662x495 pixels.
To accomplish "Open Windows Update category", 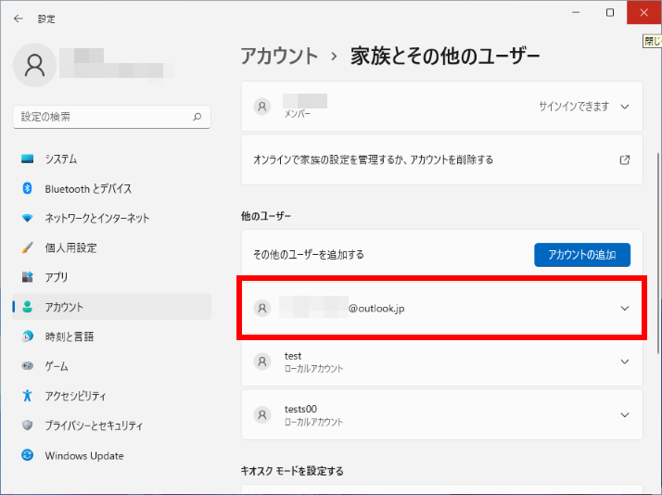I will (x=112, y=455).
